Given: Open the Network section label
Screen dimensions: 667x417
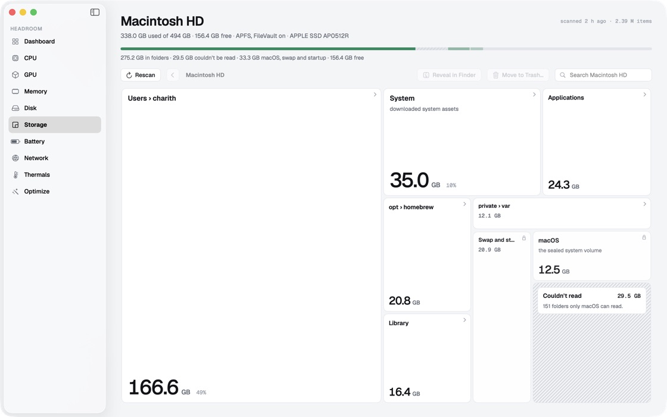Looking at the screenshot, I should point(36,158).
